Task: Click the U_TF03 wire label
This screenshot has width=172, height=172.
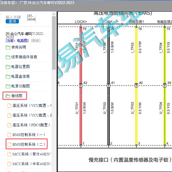Action: (132, 108)
